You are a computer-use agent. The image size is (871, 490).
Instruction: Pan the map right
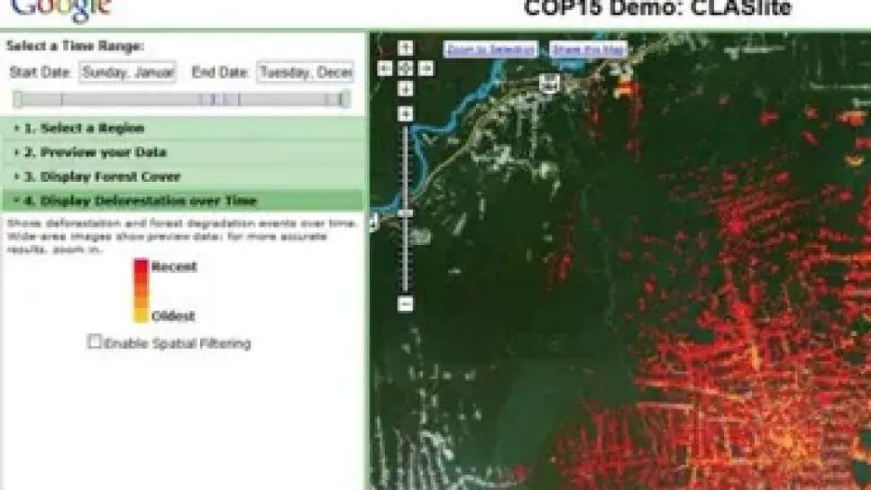(426, 68)
